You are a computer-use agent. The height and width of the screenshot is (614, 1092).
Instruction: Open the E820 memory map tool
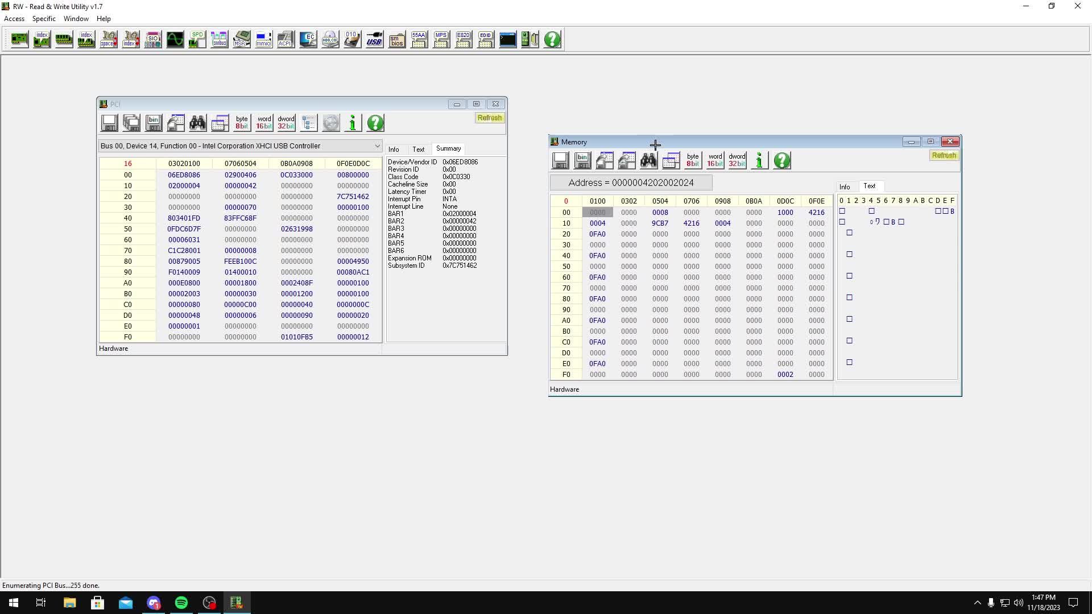tap(463, 39)
